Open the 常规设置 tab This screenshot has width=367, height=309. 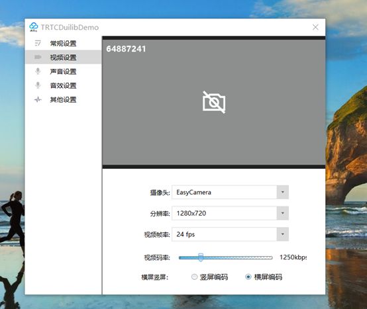click(63, 43)
